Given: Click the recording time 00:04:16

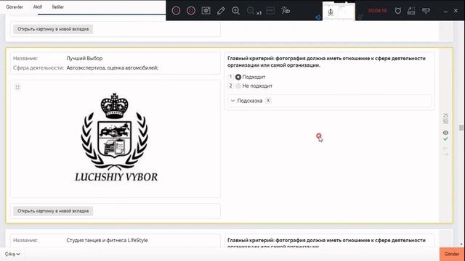Looking at the screenshot, I should (x=378, y=11).
